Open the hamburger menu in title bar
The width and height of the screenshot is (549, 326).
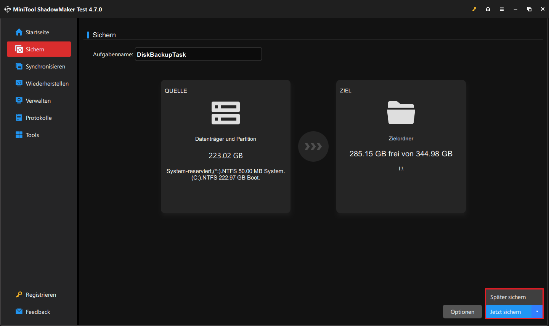pos(502,9)
